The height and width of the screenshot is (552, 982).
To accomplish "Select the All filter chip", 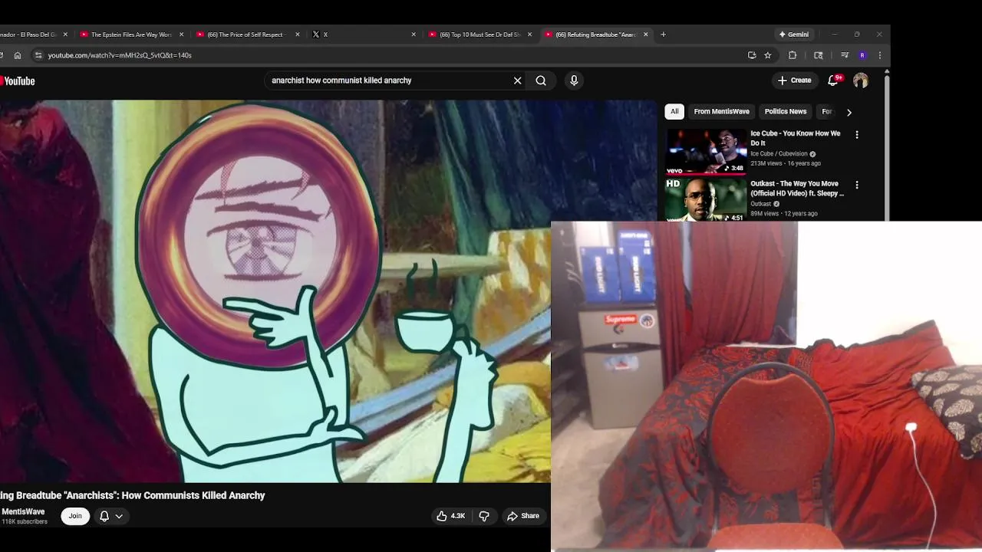I will click(674, 112).
